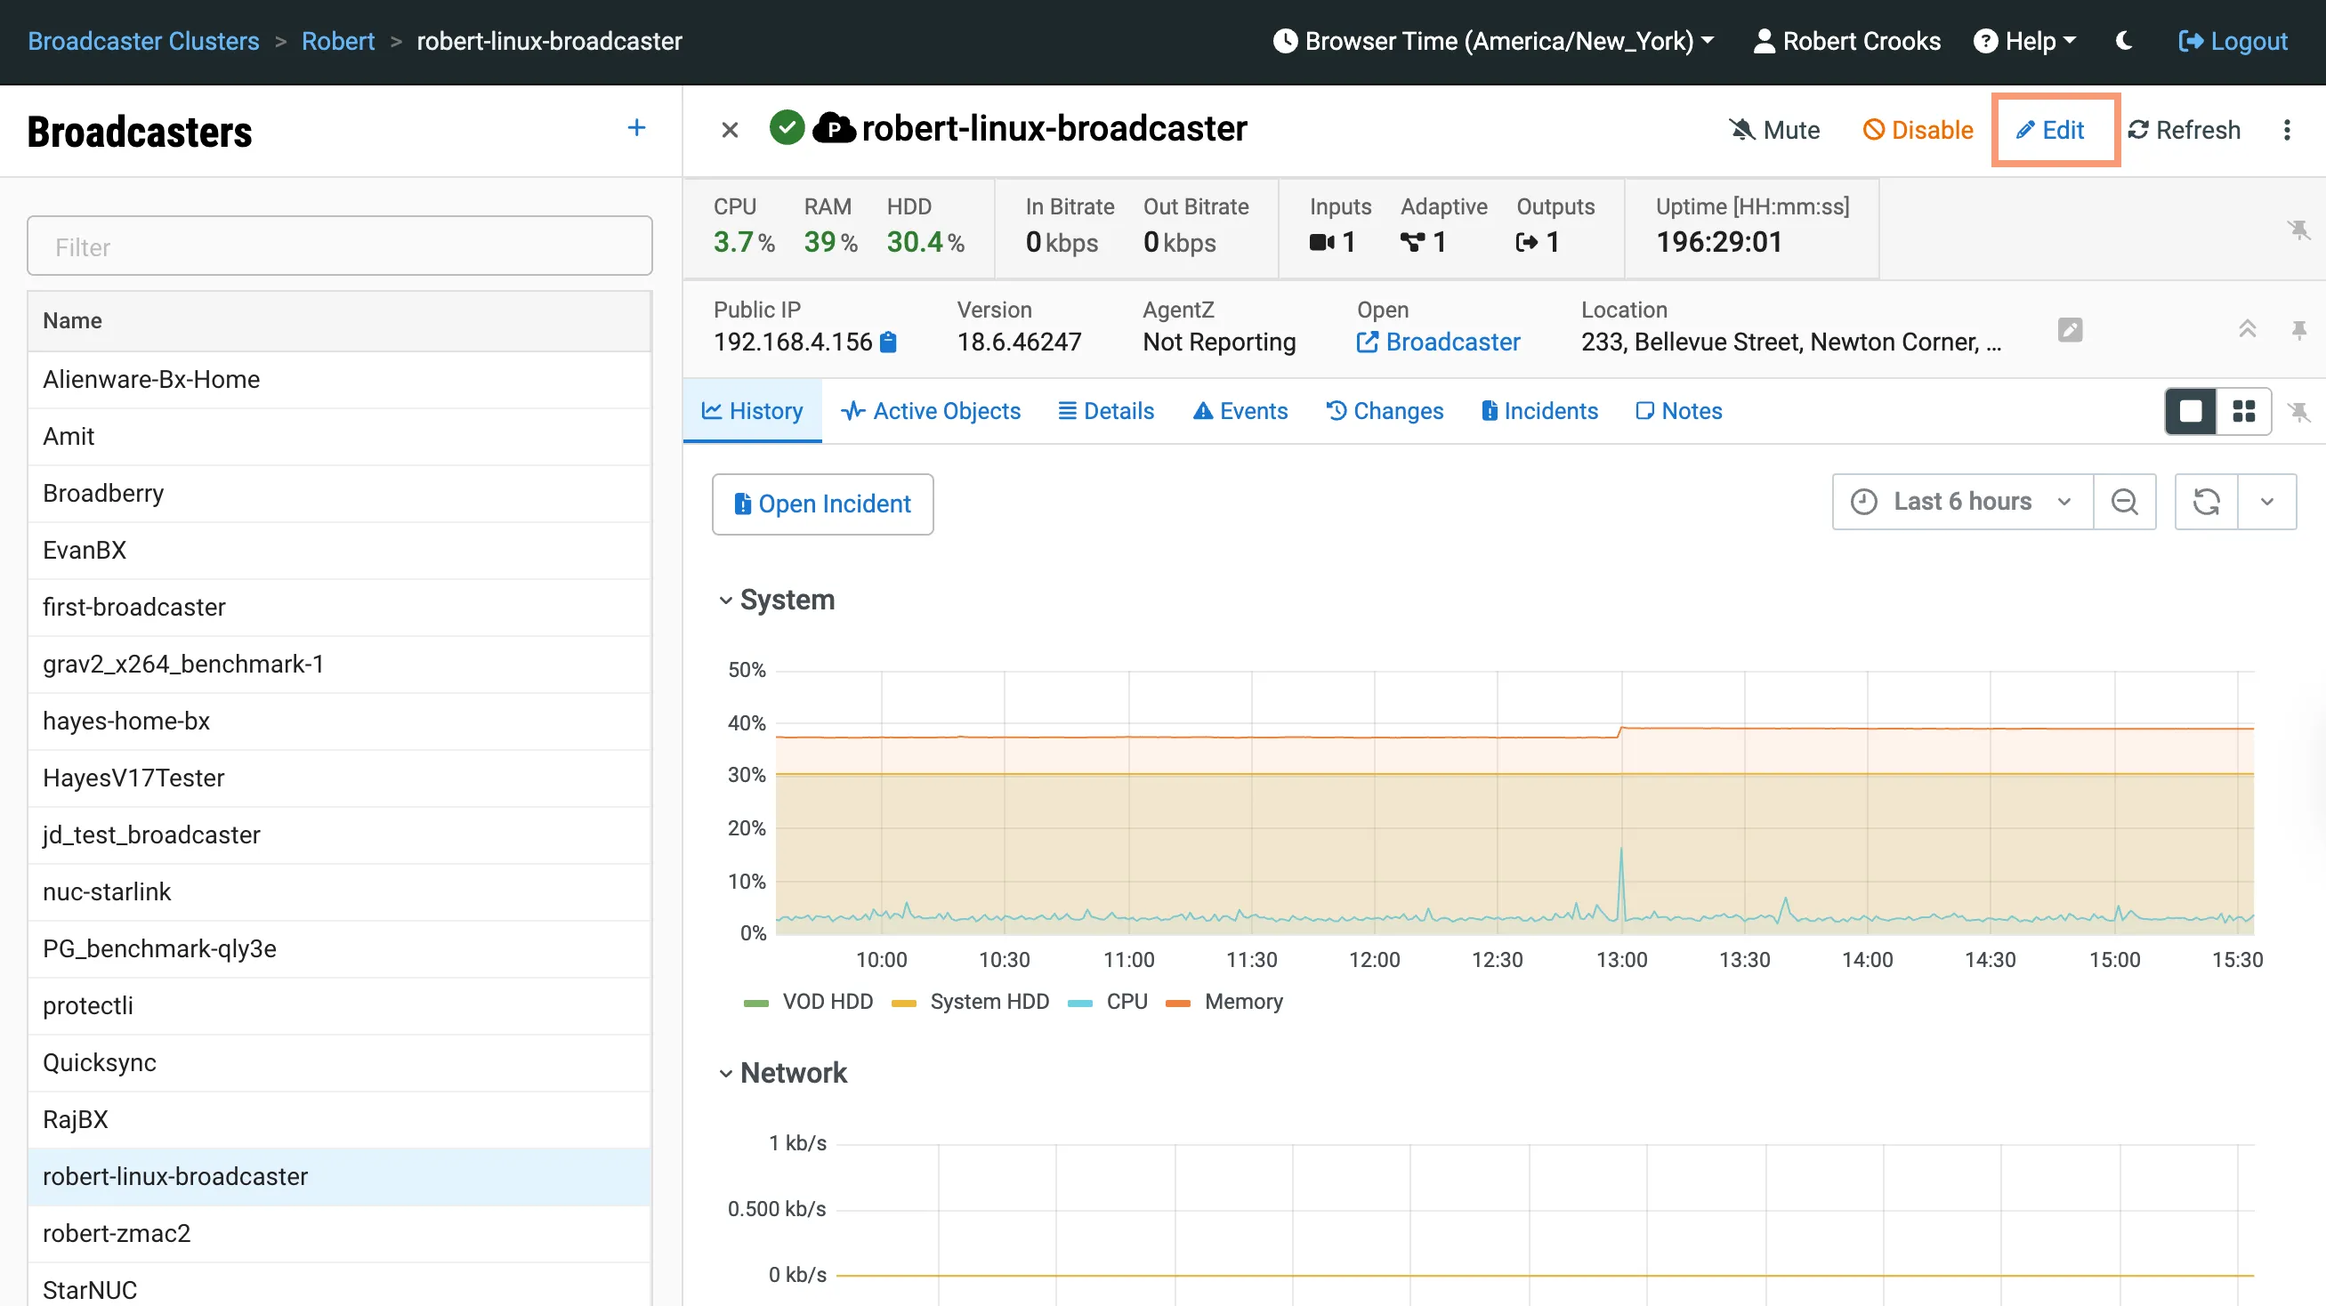Toggle pin for the Public IP info row

[x=2299, y=330]
